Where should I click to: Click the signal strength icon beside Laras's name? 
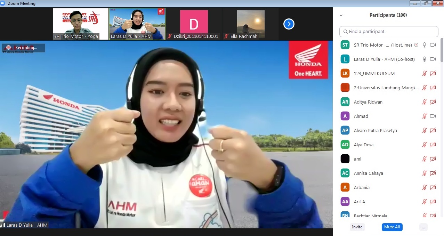coord(3,225)
